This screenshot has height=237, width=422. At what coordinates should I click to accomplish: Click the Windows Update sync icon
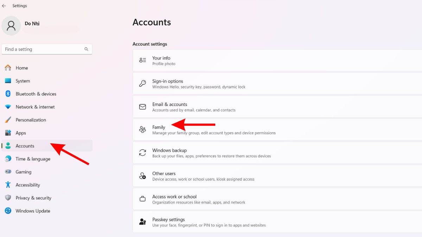[x=8, y=211]
